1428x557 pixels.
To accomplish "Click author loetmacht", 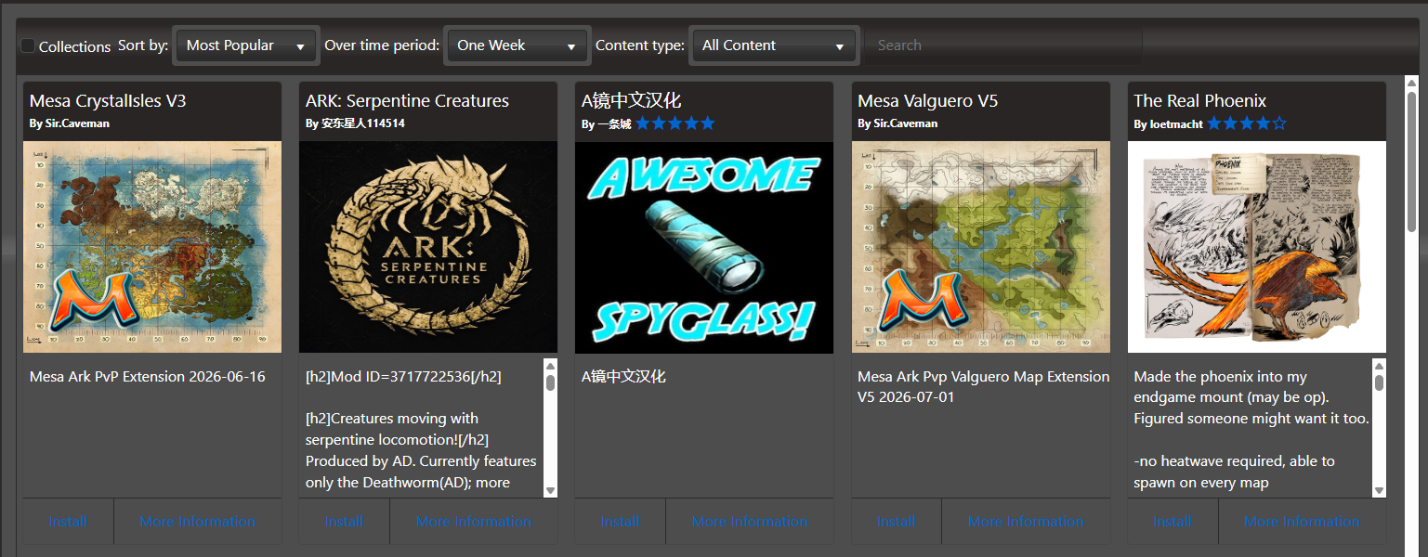I will [x=1175, y=123].
